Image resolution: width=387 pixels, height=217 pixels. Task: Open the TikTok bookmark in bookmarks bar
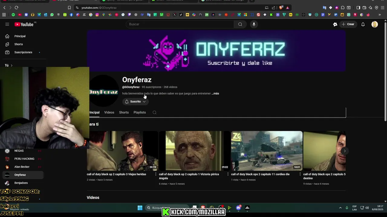[x=181, y=14]
